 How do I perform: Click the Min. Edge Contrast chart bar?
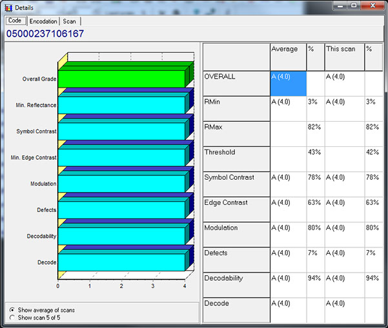tap(121, 158)
